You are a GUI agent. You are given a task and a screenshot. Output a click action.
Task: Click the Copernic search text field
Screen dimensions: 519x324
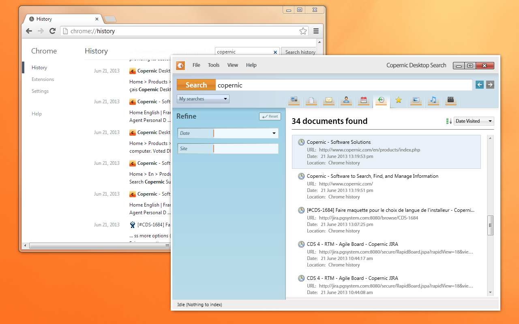(344, 85)
